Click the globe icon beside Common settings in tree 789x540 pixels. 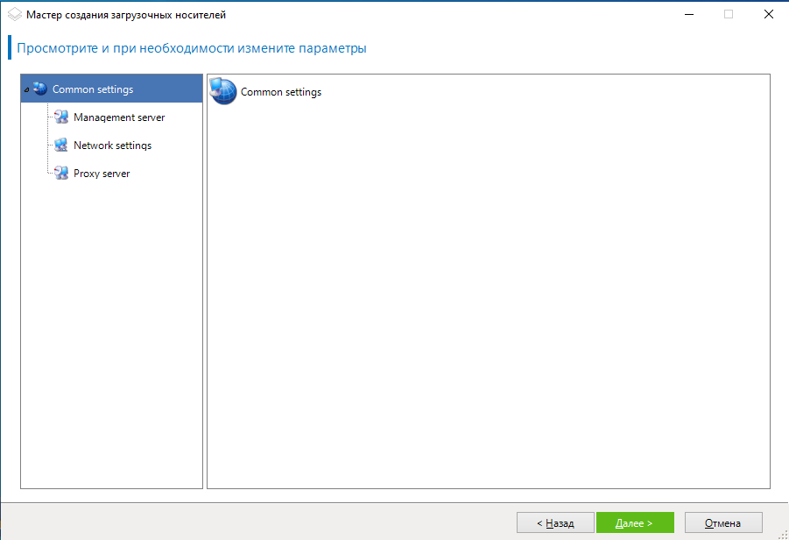[x=40, y=89]
